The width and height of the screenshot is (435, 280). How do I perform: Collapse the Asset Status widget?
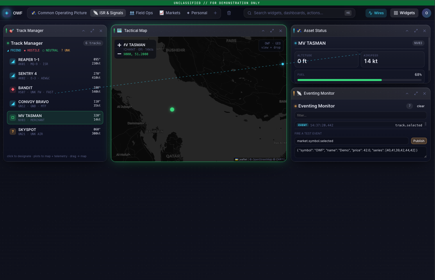[x=407, y=30]
